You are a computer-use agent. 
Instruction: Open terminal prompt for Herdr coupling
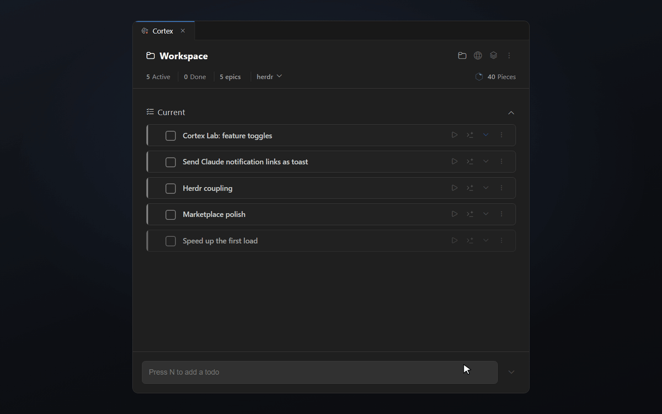click(470, 188)
